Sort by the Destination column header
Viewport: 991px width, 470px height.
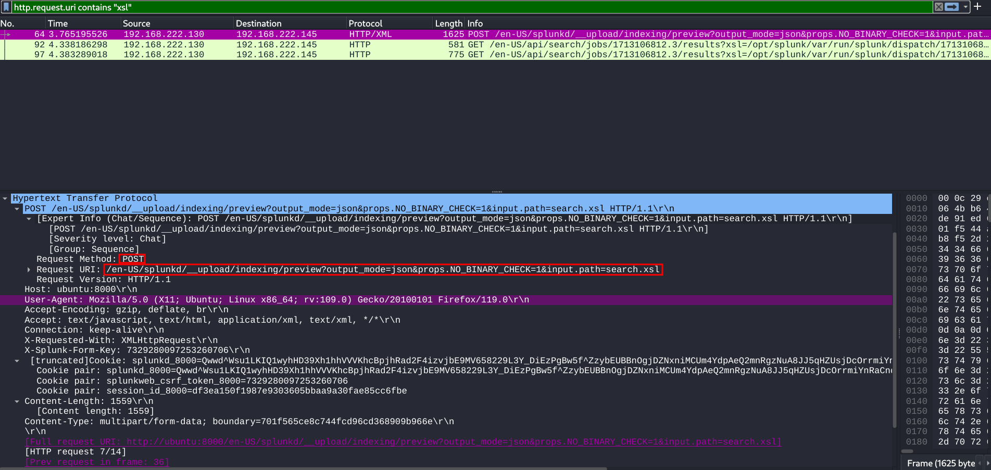coord(258,23)
